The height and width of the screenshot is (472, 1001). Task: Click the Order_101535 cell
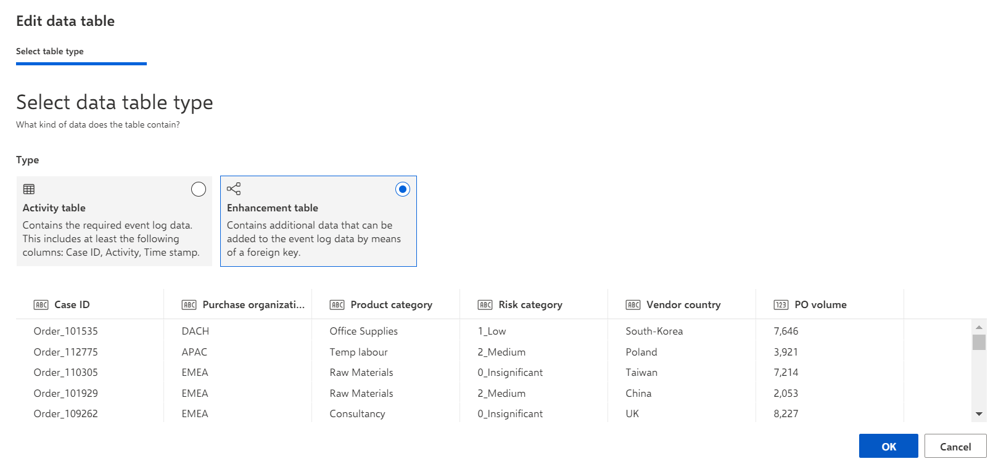click(66, 332)
